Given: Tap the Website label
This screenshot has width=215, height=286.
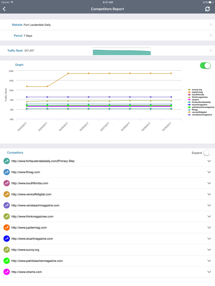Looking at the screenshot, I should point(17,25).
